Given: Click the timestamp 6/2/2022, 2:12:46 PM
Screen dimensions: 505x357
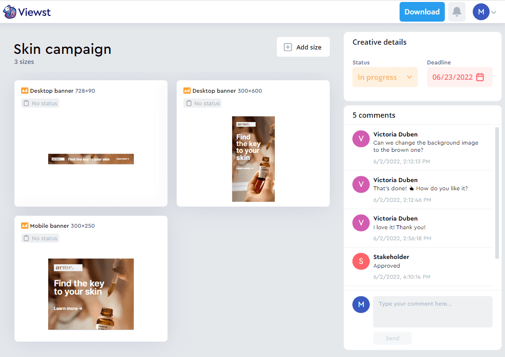Looking at the screenshot, I should (402, 200).
